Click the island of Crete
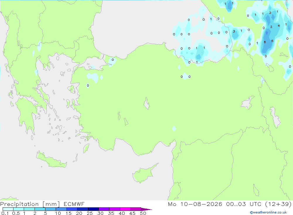The width and height of the screenshot is (293, 215). [x=51, y=160]
